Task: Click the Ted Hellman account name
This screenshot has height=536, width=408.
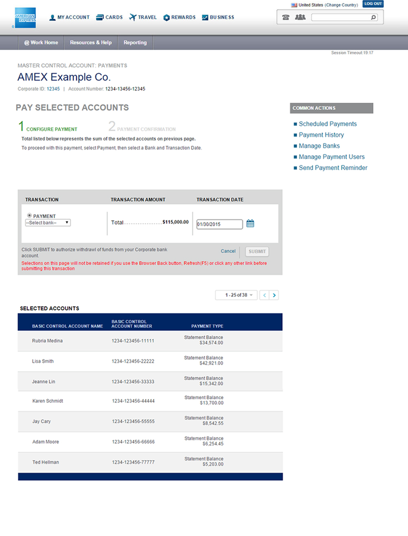Action: (46, 462)
